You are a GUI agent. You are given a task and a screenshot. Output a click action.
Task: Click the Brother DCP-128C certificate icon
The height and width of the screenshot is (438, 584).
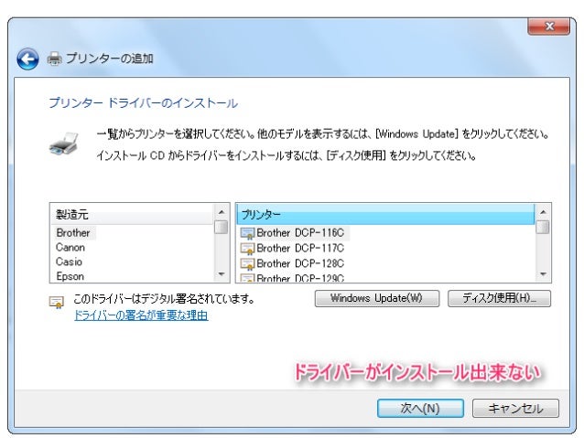[247, 264]
